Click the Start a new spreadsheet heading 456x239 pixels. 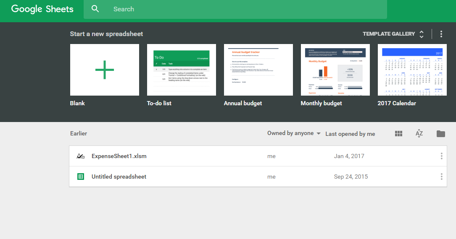(x=106, y=34)
